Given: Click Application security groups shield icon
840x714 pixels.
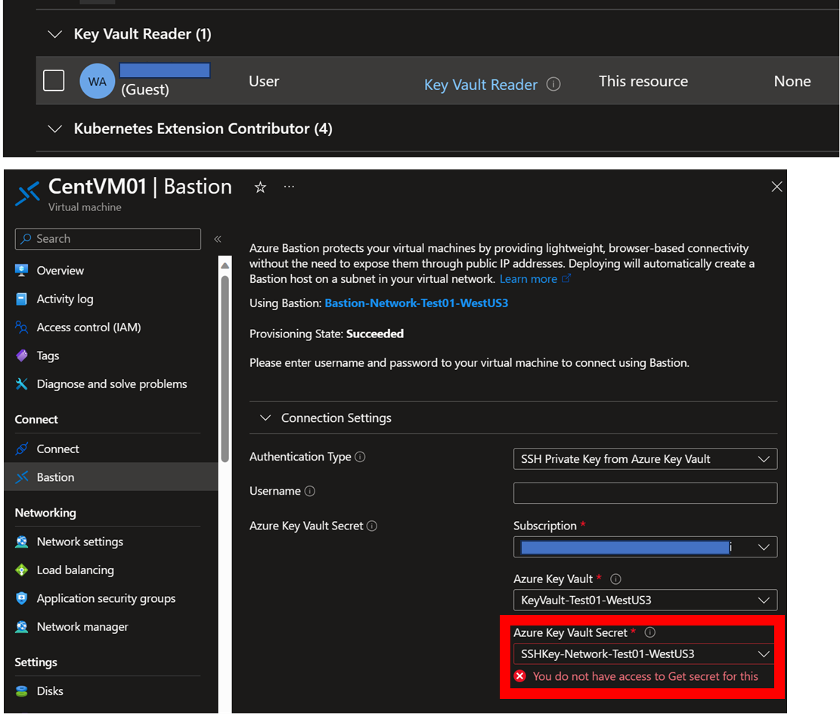Looking at the screenshot, I should coord(21,599).
